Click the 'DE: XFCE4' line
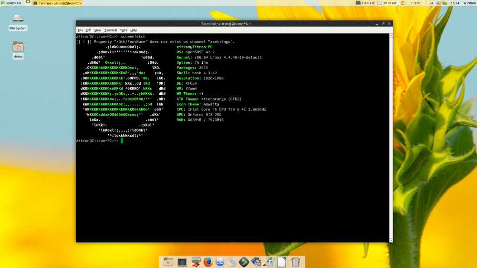Screen dimensions: 477x268 pyautogui.click(x=187, y=83)
